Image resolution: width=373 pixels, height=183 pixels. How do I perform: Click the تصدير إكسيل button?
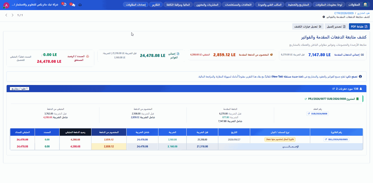click(x=336, y=27)
